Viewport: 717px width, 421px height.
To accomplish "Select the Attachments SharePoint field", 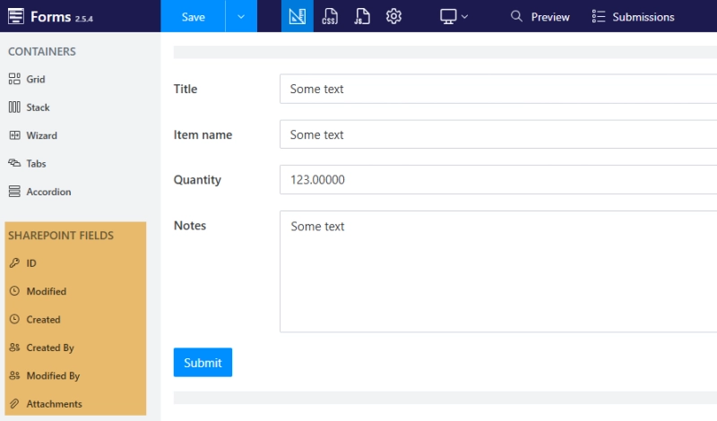I will click(x=54, y=404).
